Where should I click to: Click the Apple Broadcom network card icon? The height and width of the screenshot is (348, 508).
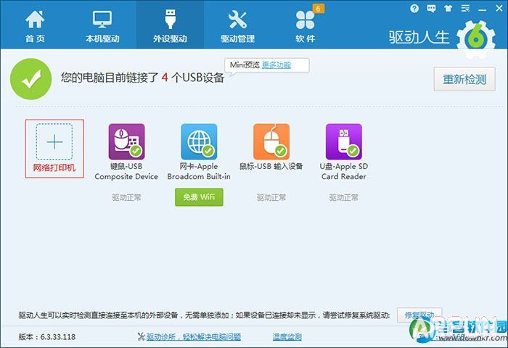[199, 141]
